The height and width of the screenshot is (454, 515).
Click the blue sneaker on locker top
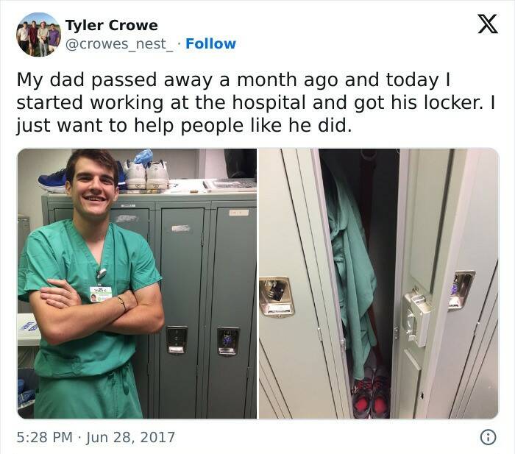pos(54,181)
